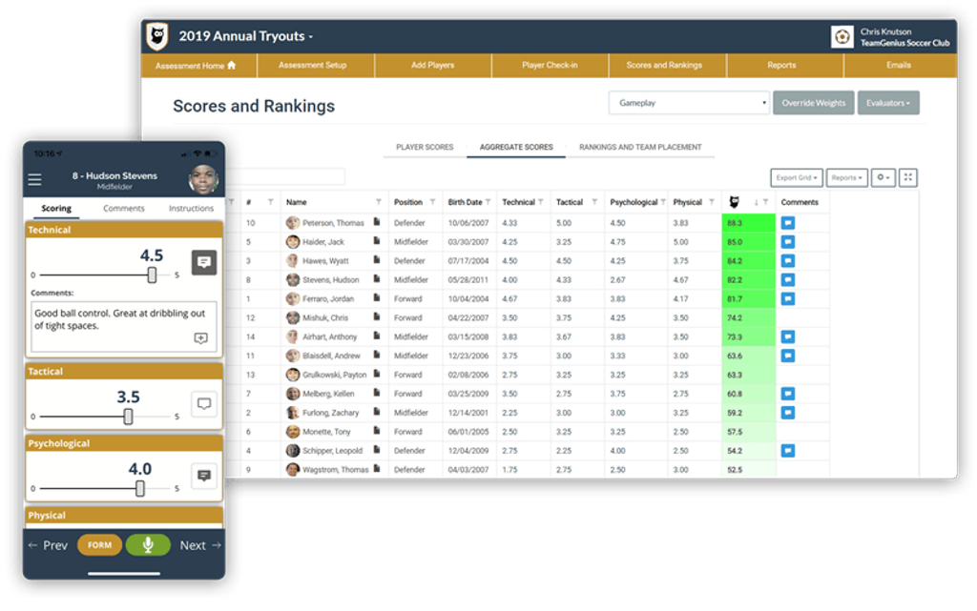This screenshot has width=977, height=611.
Task: Open the gear settings dropdown
Action: click(x=883, y=177)
